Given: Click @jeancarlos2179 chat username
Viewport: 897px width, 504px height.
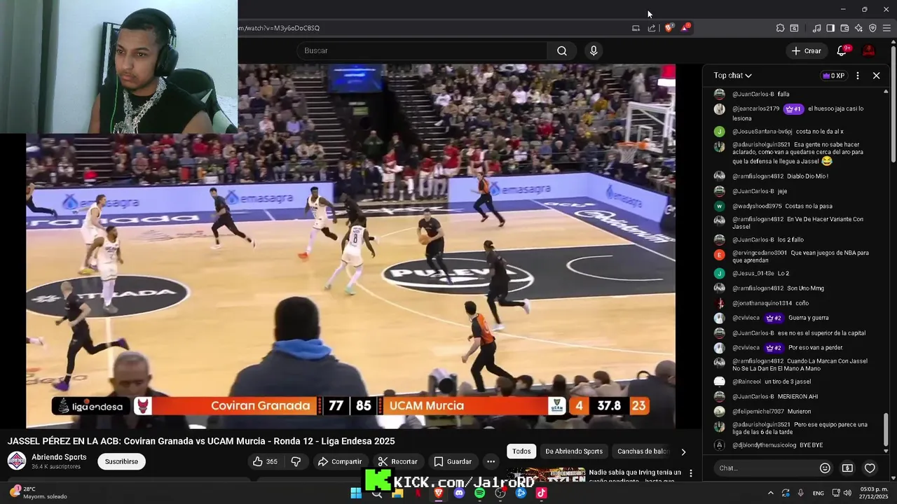Looking at the screenshot, I should (x=755, y=108).
